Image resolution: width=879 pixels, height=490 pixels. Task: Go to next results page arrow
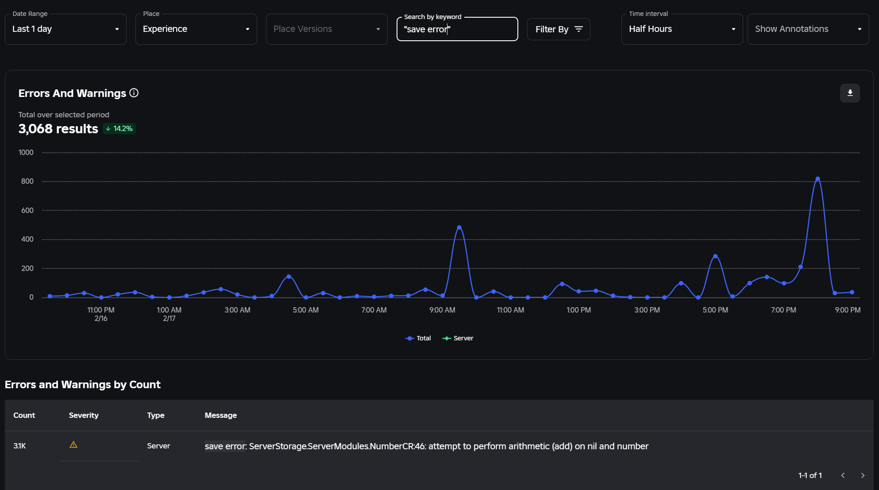click(863, 475)
